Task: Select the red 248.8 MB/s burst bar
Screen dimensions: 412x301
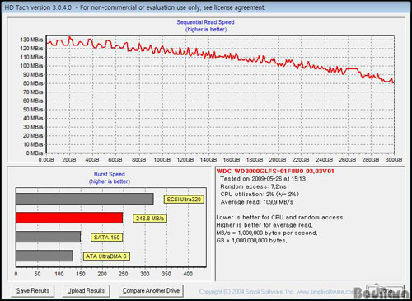Action: click(x=69, y=218)
